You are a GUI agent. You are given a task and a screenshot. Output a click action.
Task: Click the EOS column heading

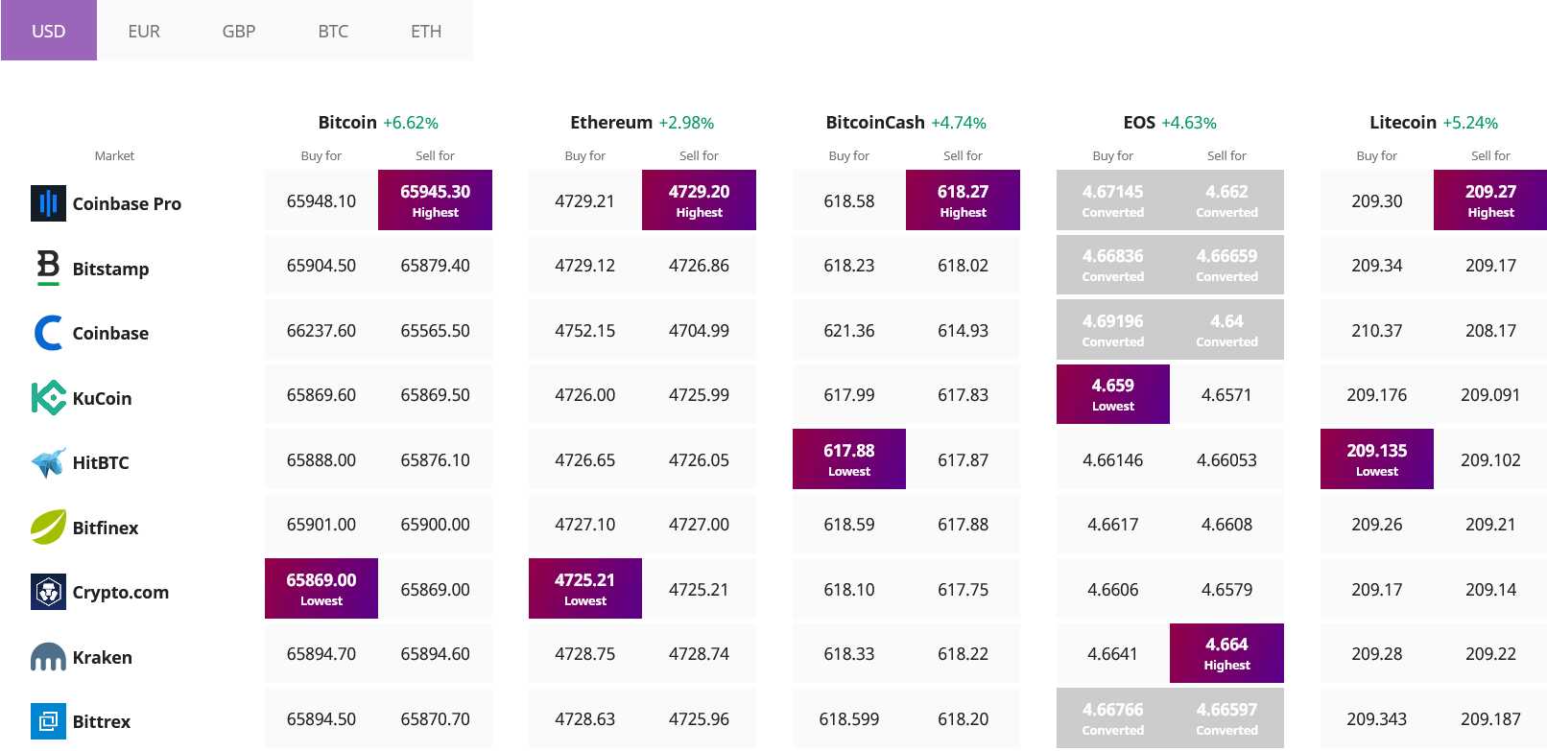[1139, 122]
